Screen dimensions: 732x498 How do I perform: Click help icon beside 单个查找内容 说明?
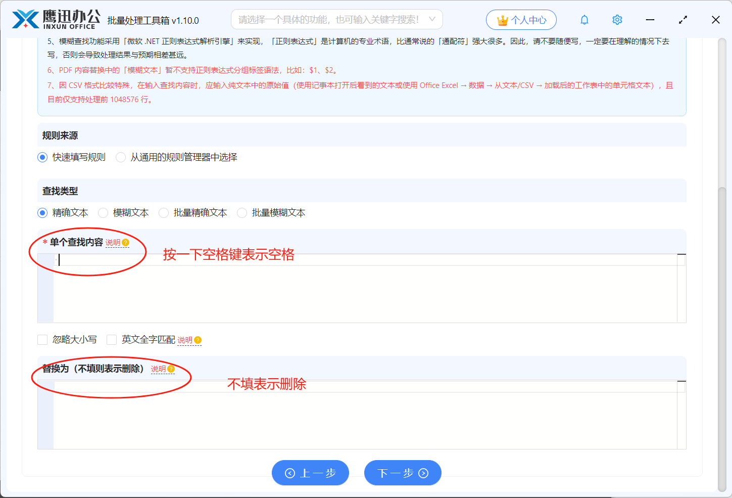pyautogui.click(x=126, y=242)
